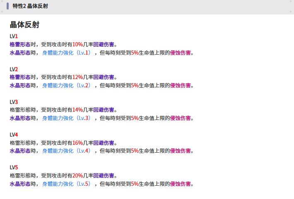Viewport: 294px width, 199px height.
Task: Open the 侵蚀伤害 link in the Lv.3 line
Action: point(181,118)
